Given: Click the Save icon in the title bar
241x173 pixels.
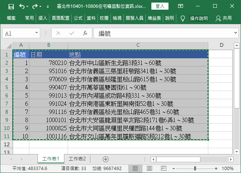Looking at the screenshot, I should 11,7.
